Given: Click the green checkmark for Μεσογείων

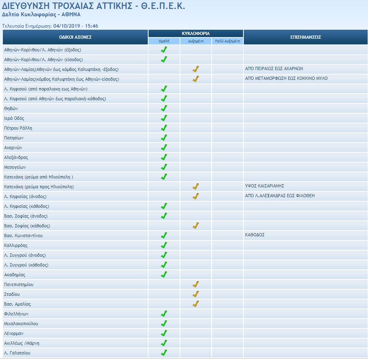Looking at the screenshot, I should point(164,167).
